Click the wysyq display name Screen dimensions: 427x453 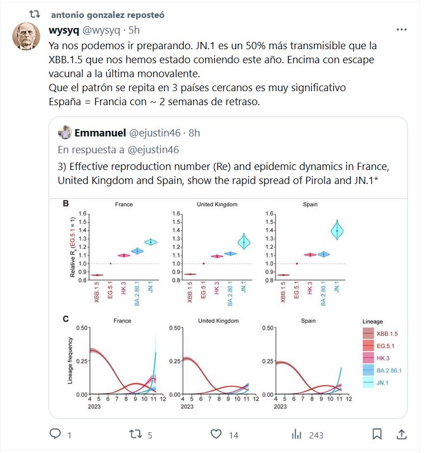[64, 29]
